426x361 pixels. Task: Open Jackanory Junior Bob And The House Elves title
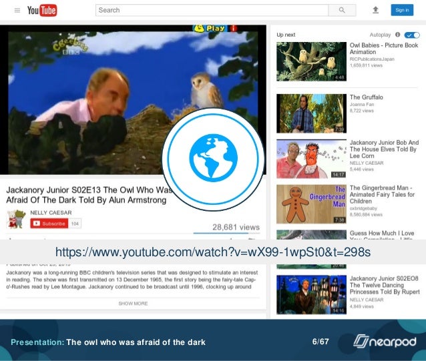pos(384,149)
